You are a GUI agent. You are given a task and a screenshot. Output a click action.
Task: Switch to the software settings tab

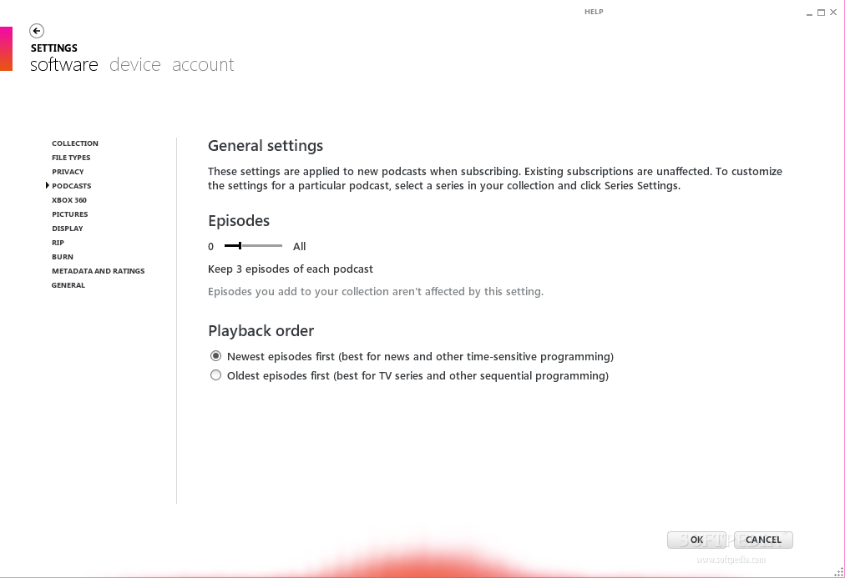[x=64, y=64]
